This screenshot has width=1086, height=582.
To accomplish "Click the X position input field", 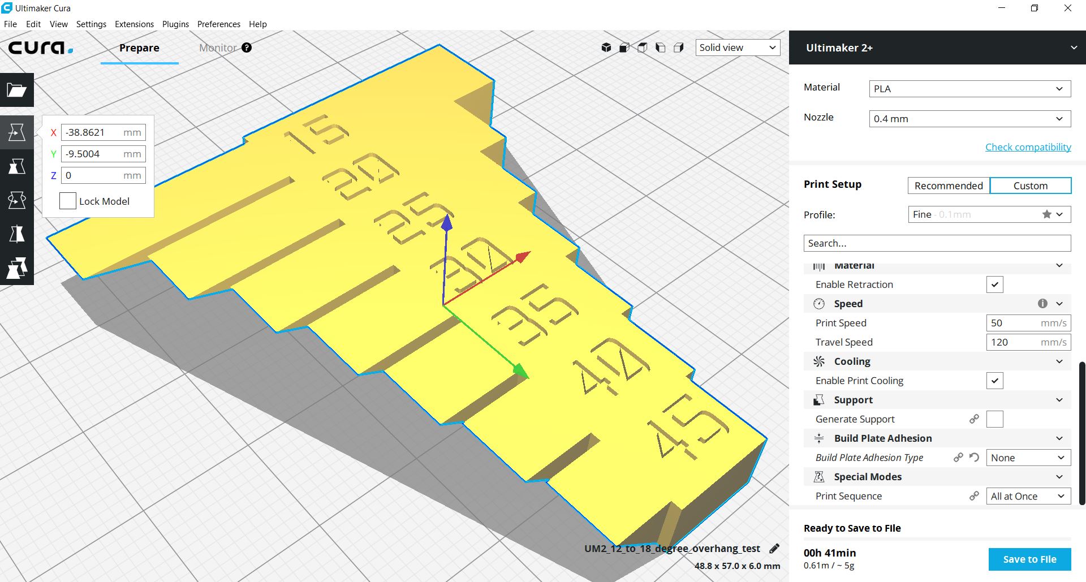I will pos(104,132).
